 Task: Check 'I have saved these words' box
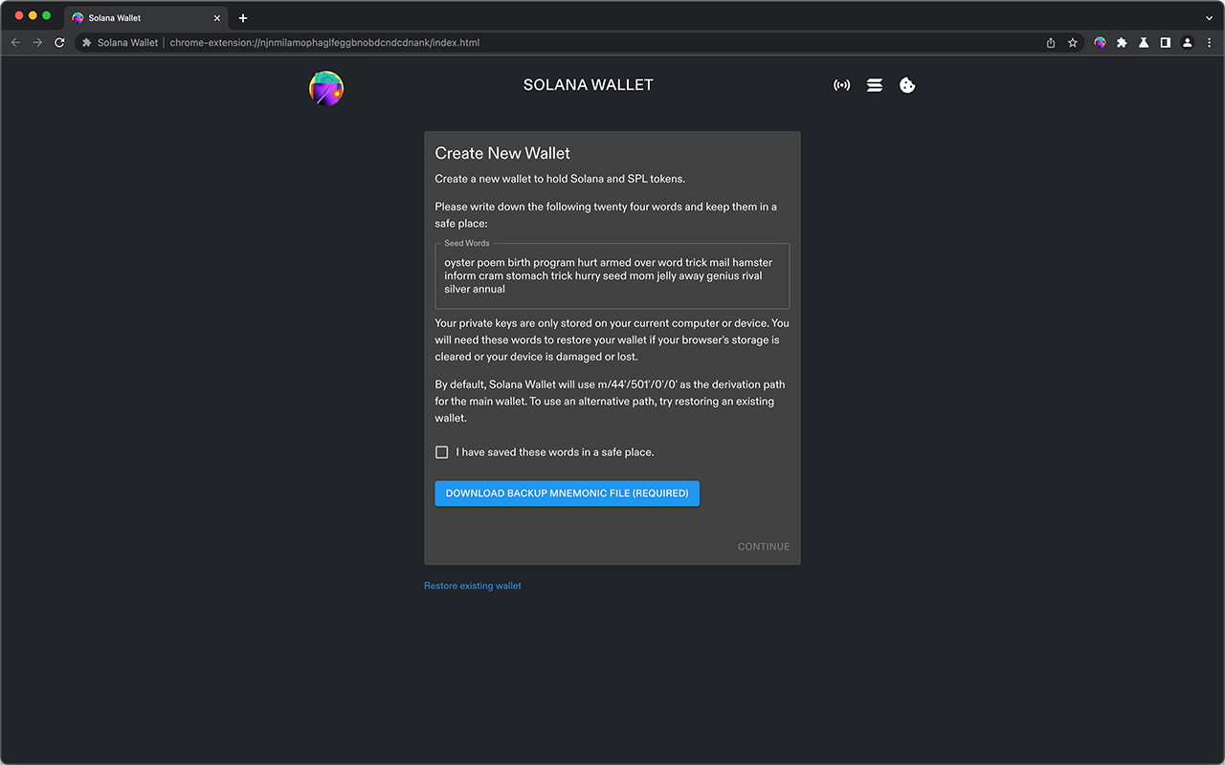[x=442, y=452]
